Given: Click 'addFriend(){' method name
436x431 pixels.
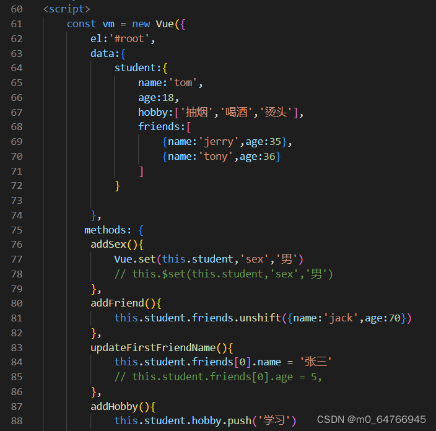Looking at the screenshot, I should [x=126, y=303].
